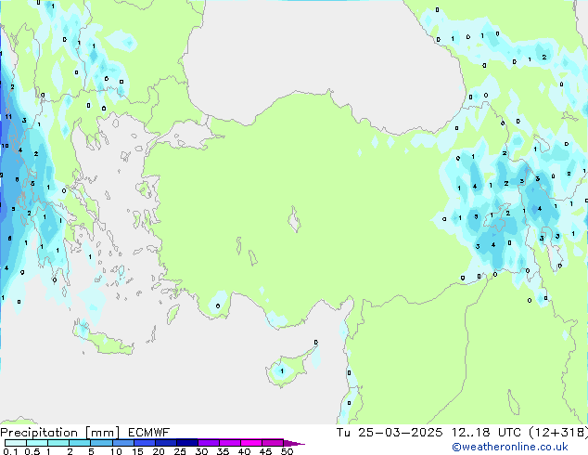
Task: Click the '0.1' legend scale label
Action: pyautogui.click(x=10, y=451)
